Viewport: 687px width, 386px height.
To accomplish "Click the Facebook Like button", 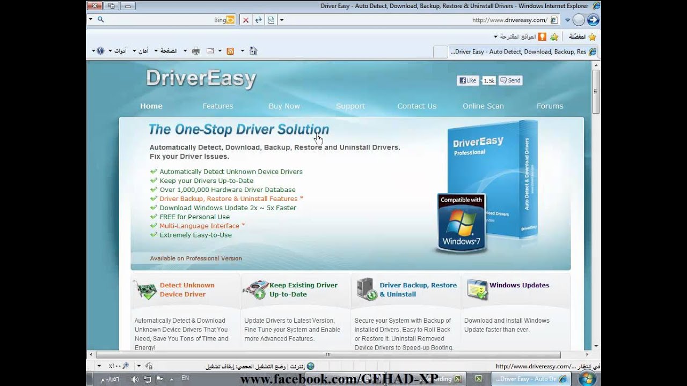I will point(467,80).
